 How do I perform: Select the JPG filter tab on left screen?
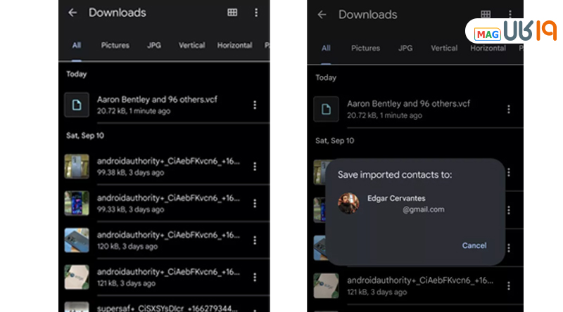(x=153, y=46)
